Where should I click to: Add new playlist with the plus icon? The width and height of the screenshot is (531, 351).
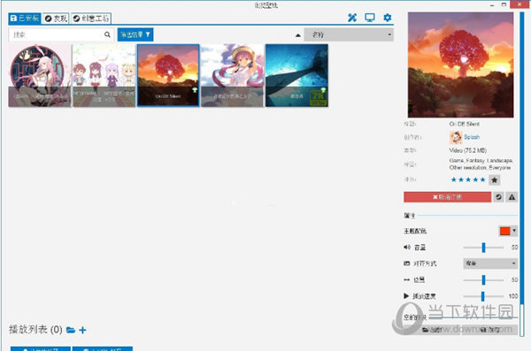tap(82, 330)
